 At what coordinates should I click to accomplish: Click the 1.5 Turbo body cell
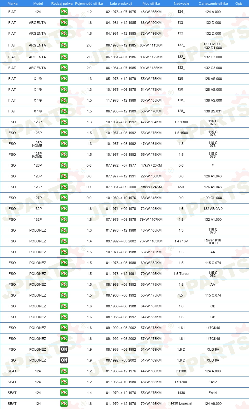click(181, 274)
